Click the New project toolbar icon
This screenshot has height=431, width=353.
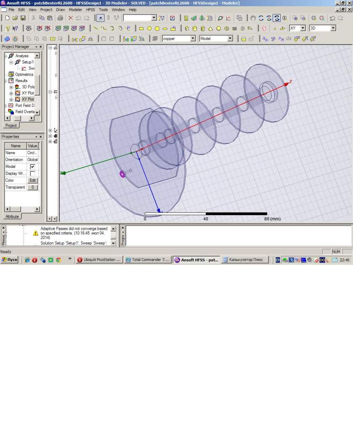click(x=7, y=18)
